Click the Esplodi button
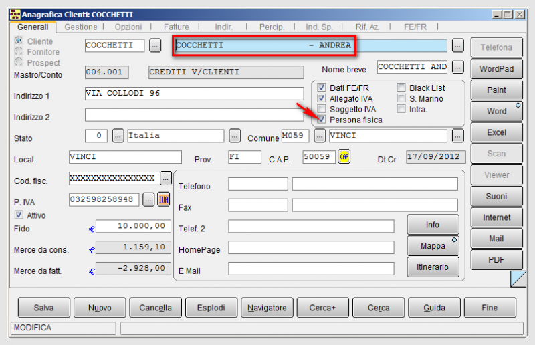Viewport: 535px width, 345px height. click(x=211, y=308)
